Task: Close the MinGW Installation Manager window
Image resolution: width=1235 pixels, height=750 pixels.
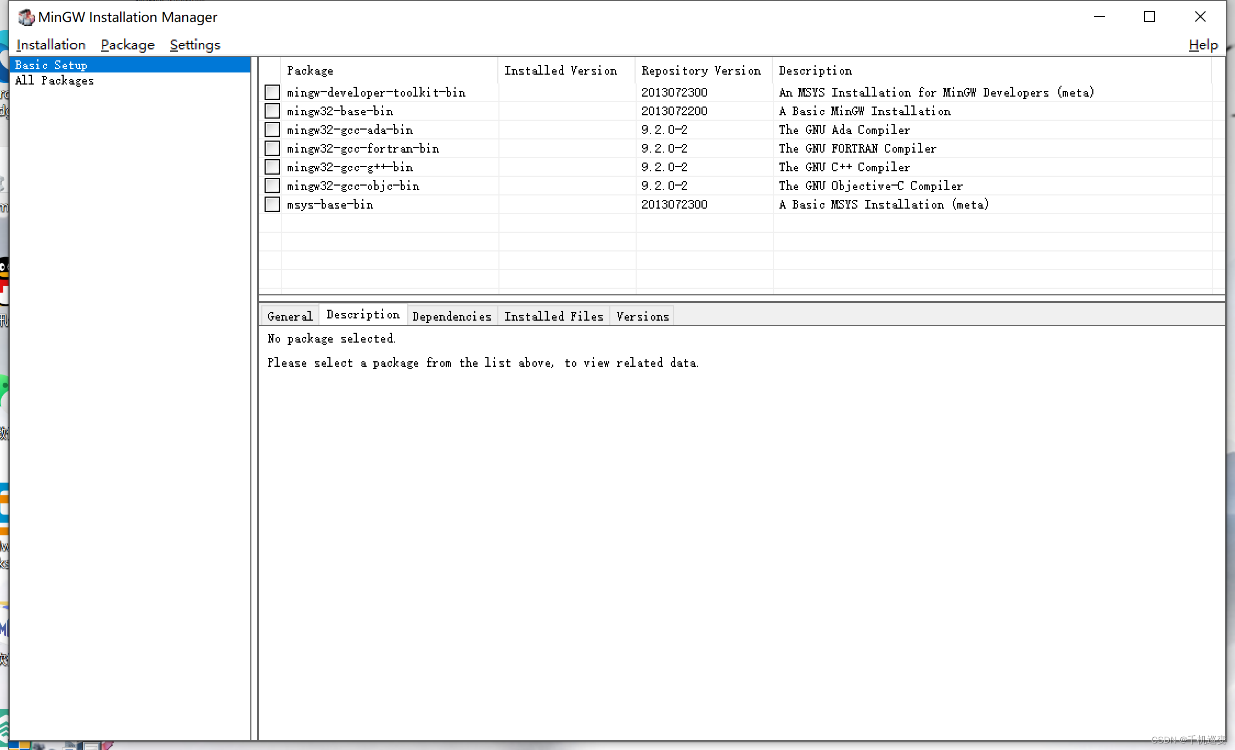Action: click(x=1200, y=17)
